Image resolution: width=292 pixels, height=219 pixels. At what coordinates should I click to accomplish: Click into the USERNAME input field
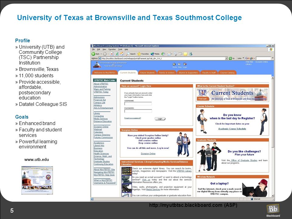point(138,103)
